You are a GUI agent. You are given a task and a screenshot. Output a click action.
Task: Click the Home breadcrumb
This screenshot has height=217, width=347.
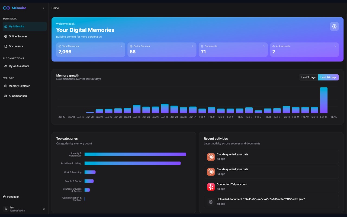[55, 8]
